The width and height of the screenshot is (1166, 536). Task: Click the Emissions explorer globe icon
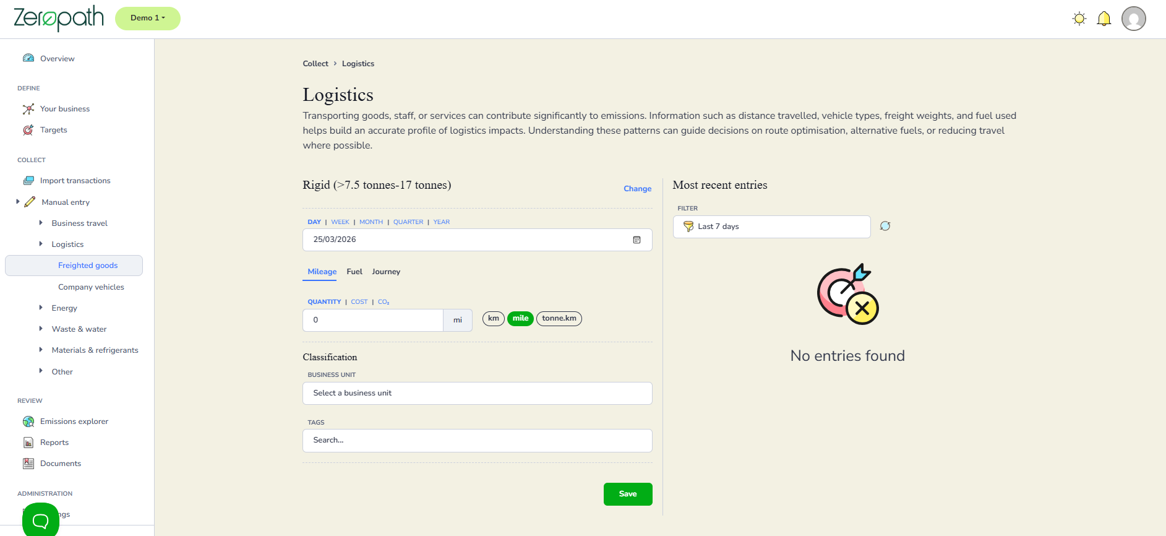[28, 421]
